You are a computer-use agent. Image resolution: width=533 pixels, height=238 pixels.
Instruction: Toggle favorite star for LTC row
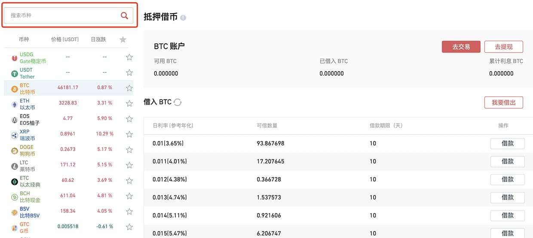[129, 165]
